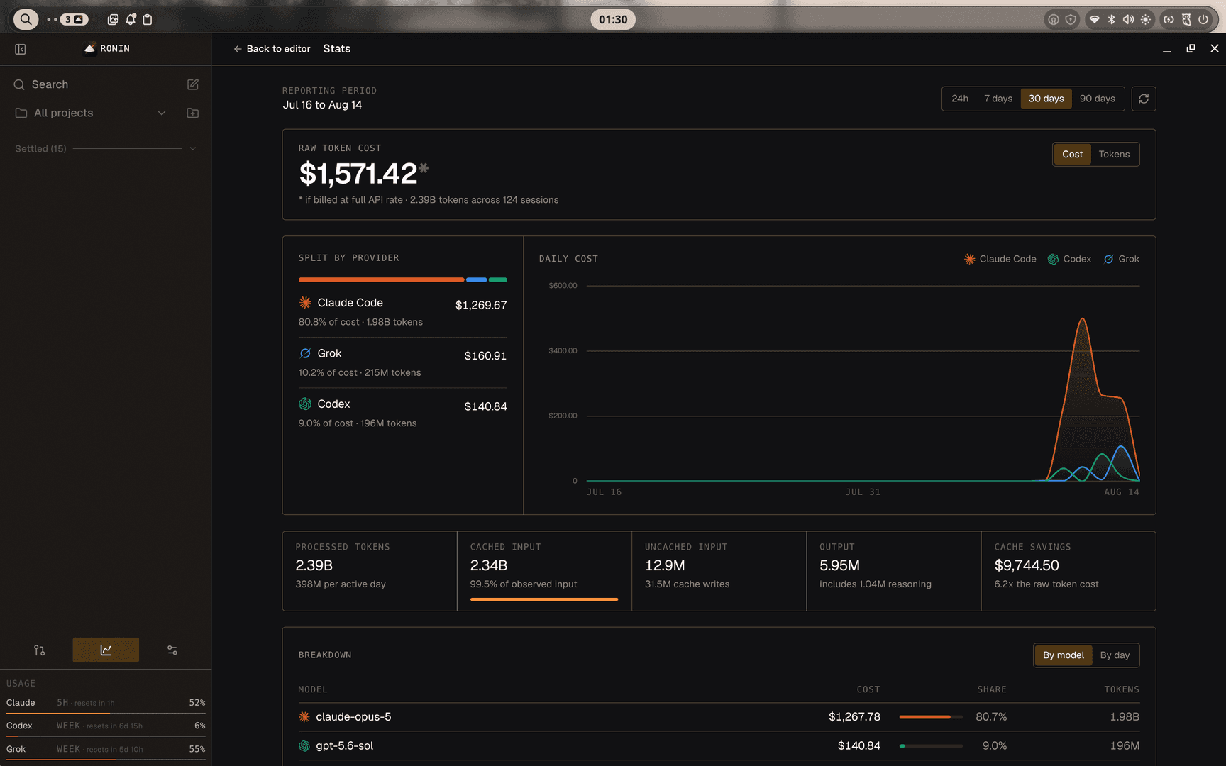This screenshot has height=766, width=1226.
Task: Click the workspace 3 indicator badge
Action: [74, 19]
